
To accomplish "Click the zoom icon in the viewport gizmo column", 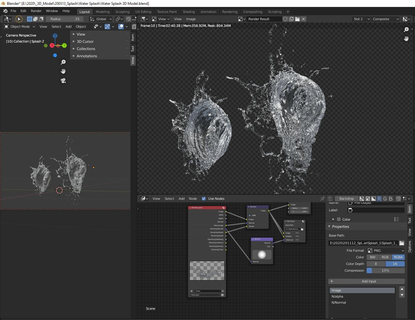I will tap(63, 62).
